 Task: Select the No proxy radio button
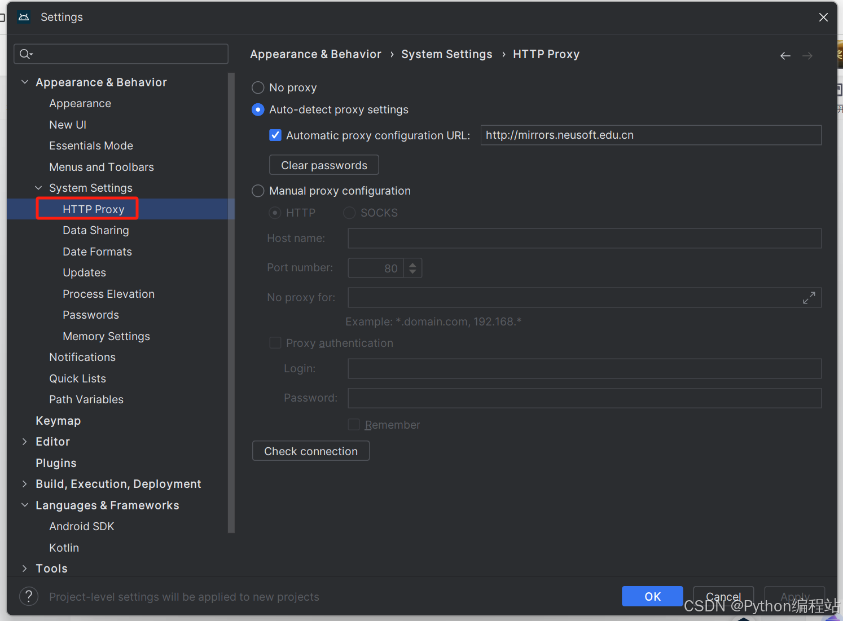click(x=258, y=87)
